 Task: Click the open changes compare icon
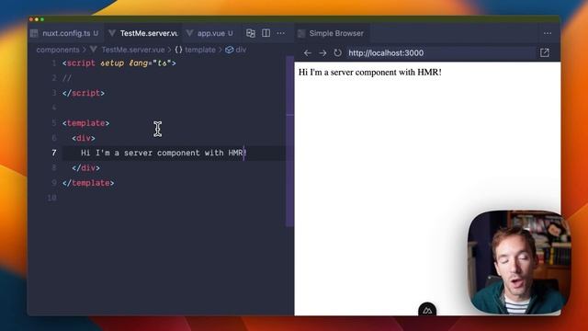point(251,33)
